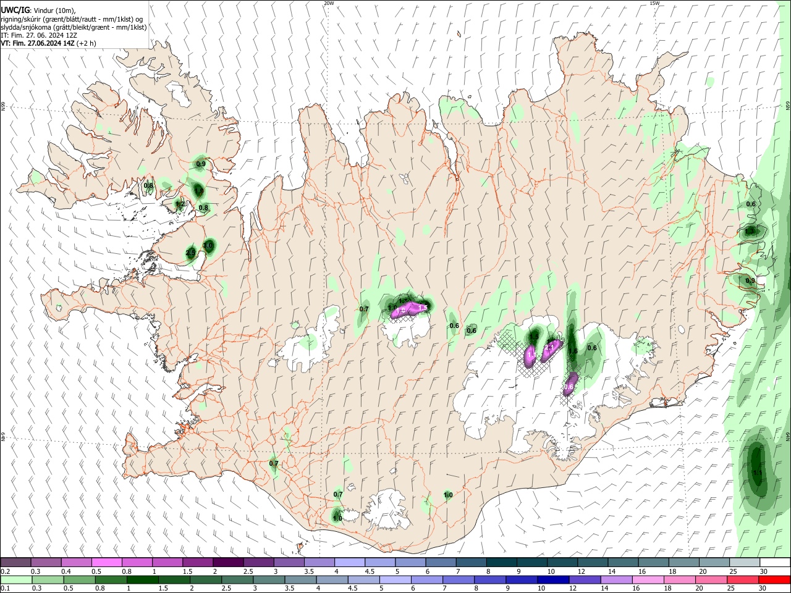The height and width of the screenshot is (593, 791).
Task: Click the medium green 0.5–0.8 swatch in bottom legend row
Action: (80, 580)
